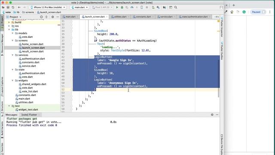The width and height of the screenshot is (275, 155).
Task: Open Build Variants side panel
Action: pos(2,130)
